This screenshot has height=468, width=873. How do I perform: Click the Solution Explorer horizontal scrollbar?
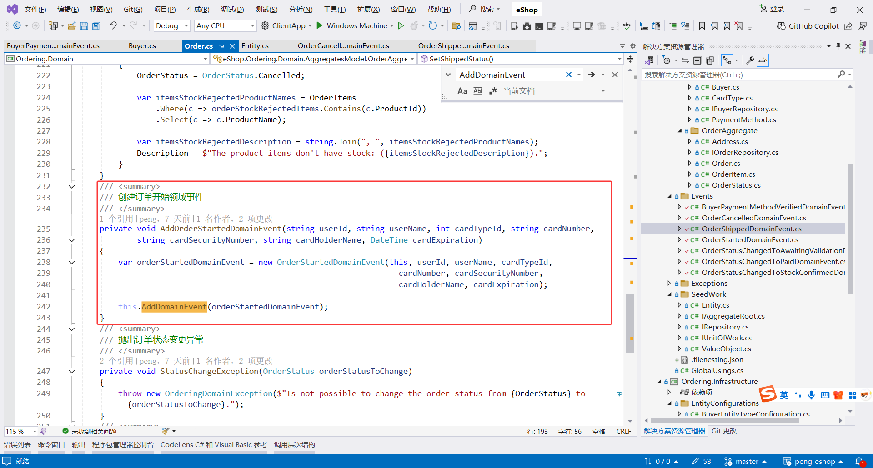pyautogui.click(x=725, y=421)
